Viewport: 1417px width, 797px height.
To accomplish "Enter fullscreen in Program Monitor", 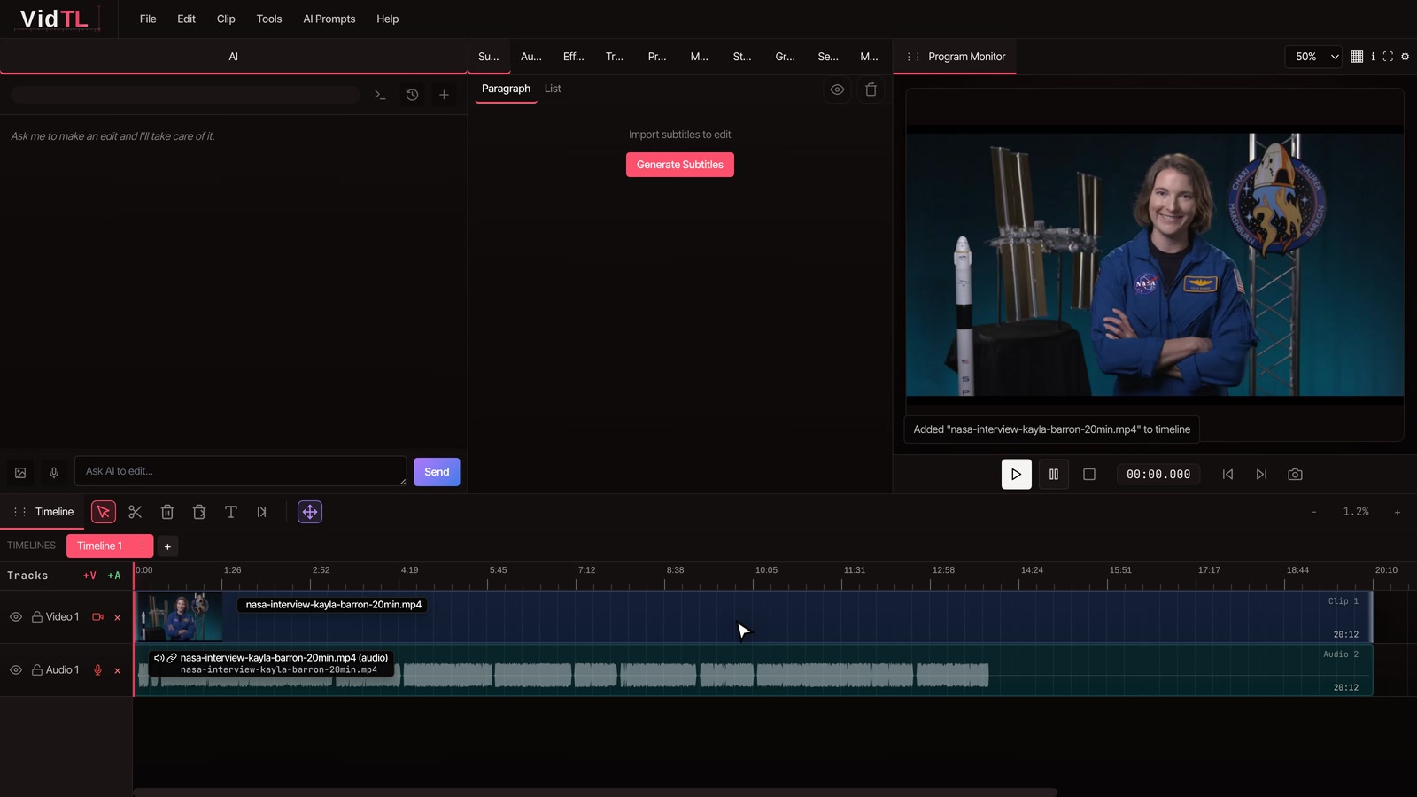I will [1388, 57].
